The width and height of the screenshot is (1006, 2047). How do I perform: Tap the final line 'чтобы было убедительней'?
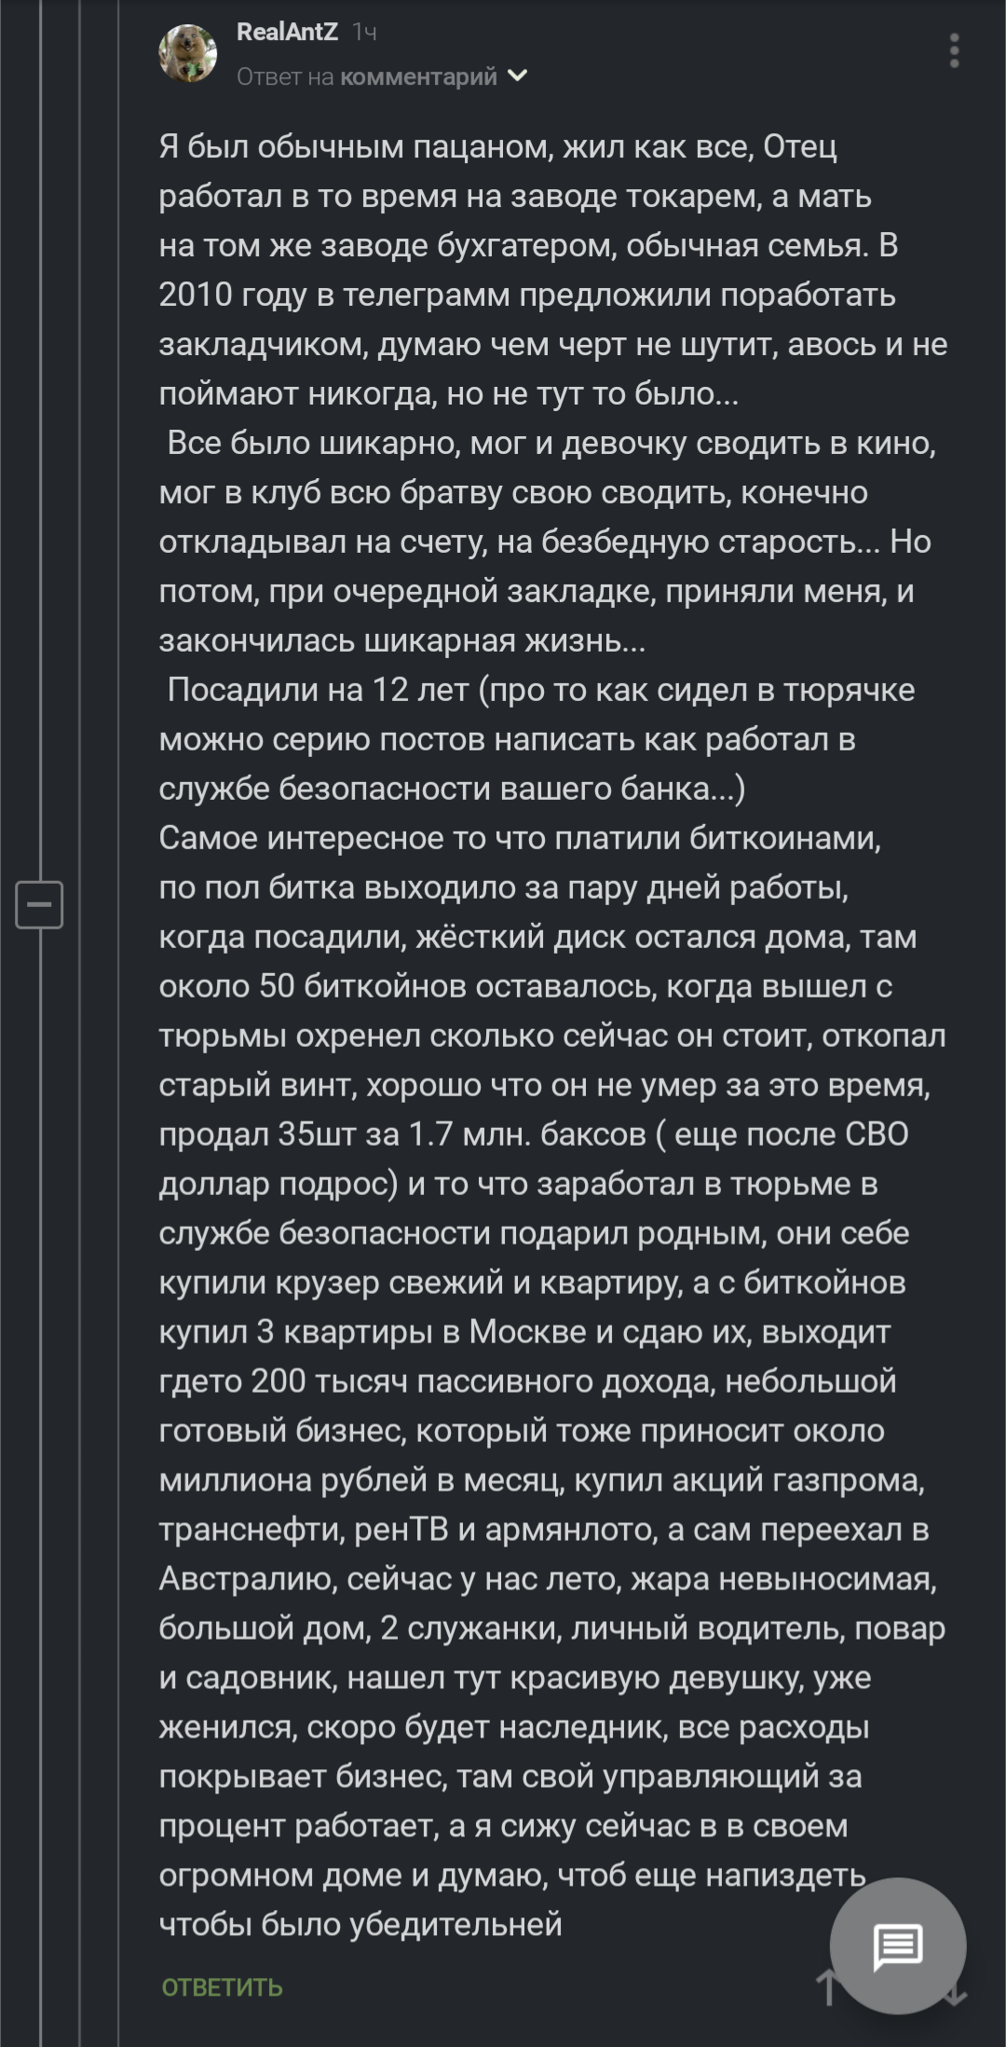[x=360, y=1925]
